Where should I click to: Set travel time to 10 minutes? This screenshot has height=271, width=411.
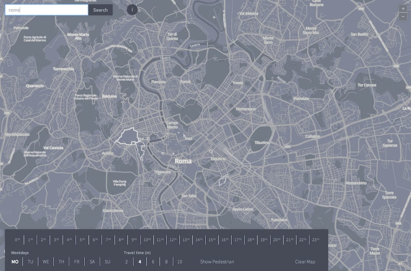[180, 262]
